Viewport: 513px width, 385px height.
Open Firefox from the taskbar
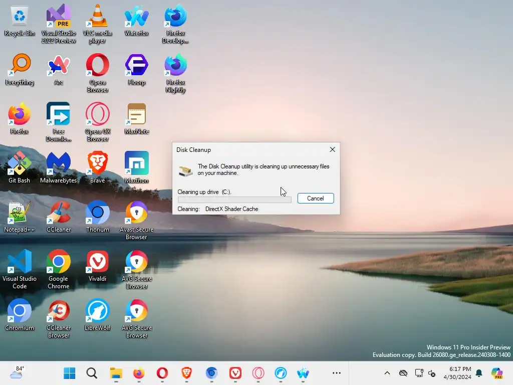pos(139,373)
